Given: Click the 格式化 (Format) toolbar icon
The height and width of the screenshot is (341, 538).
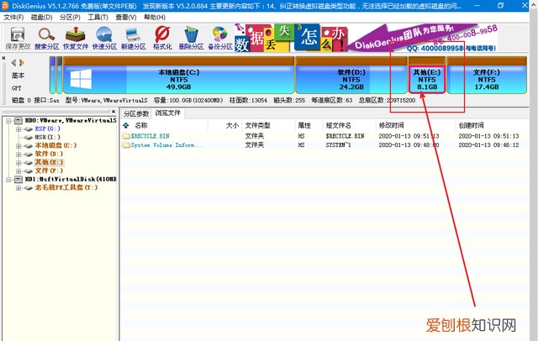Looking at the screenshot, I should (x=162, y=38).
